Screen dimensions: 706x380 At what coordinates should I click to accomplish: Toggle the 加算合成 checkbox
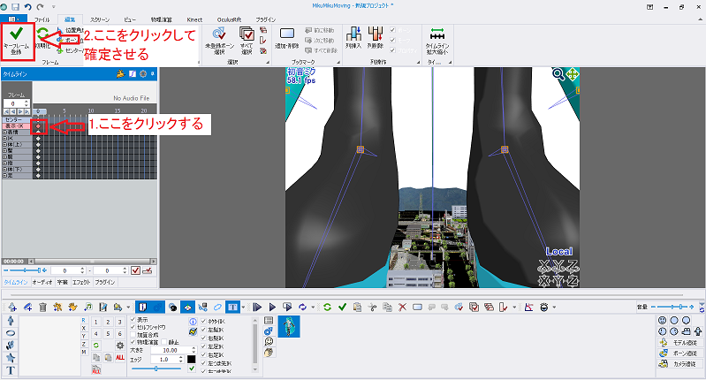pos(133,335)
